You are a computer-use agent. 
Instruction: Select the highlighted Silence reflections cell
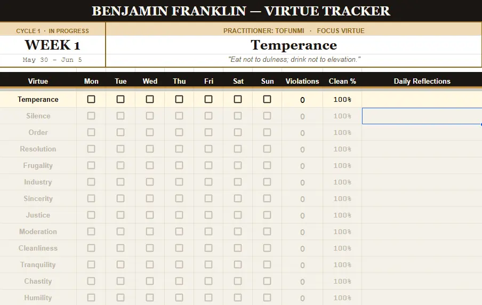[x=422, y=116]
